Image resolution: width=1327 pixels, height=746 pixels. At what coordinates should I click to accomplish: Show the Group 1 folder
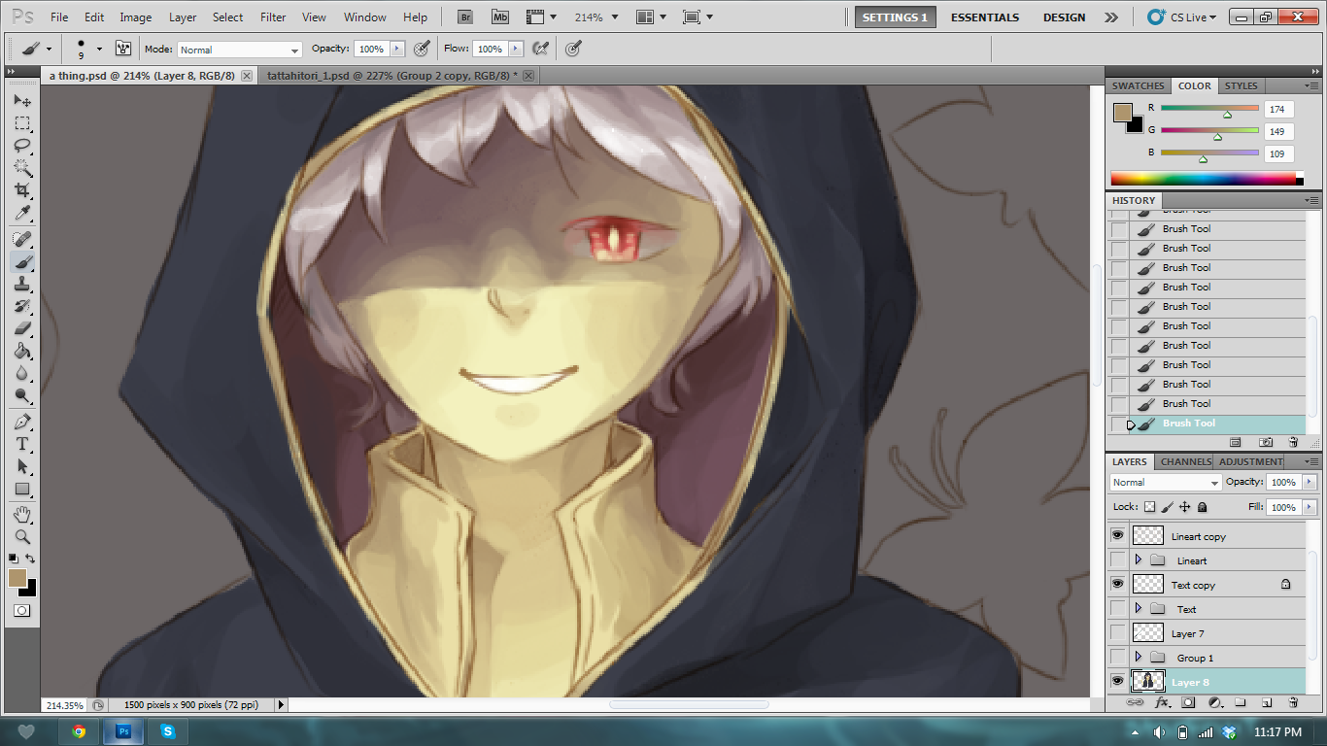1118,657
